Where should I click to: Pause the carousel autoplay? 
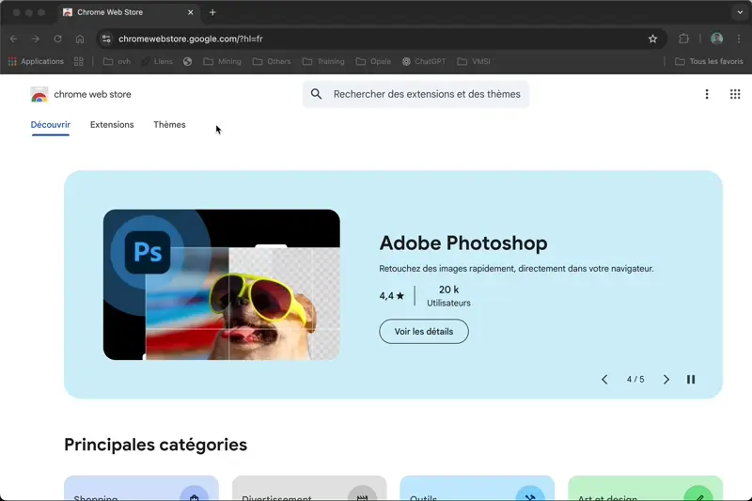(691, 379)
